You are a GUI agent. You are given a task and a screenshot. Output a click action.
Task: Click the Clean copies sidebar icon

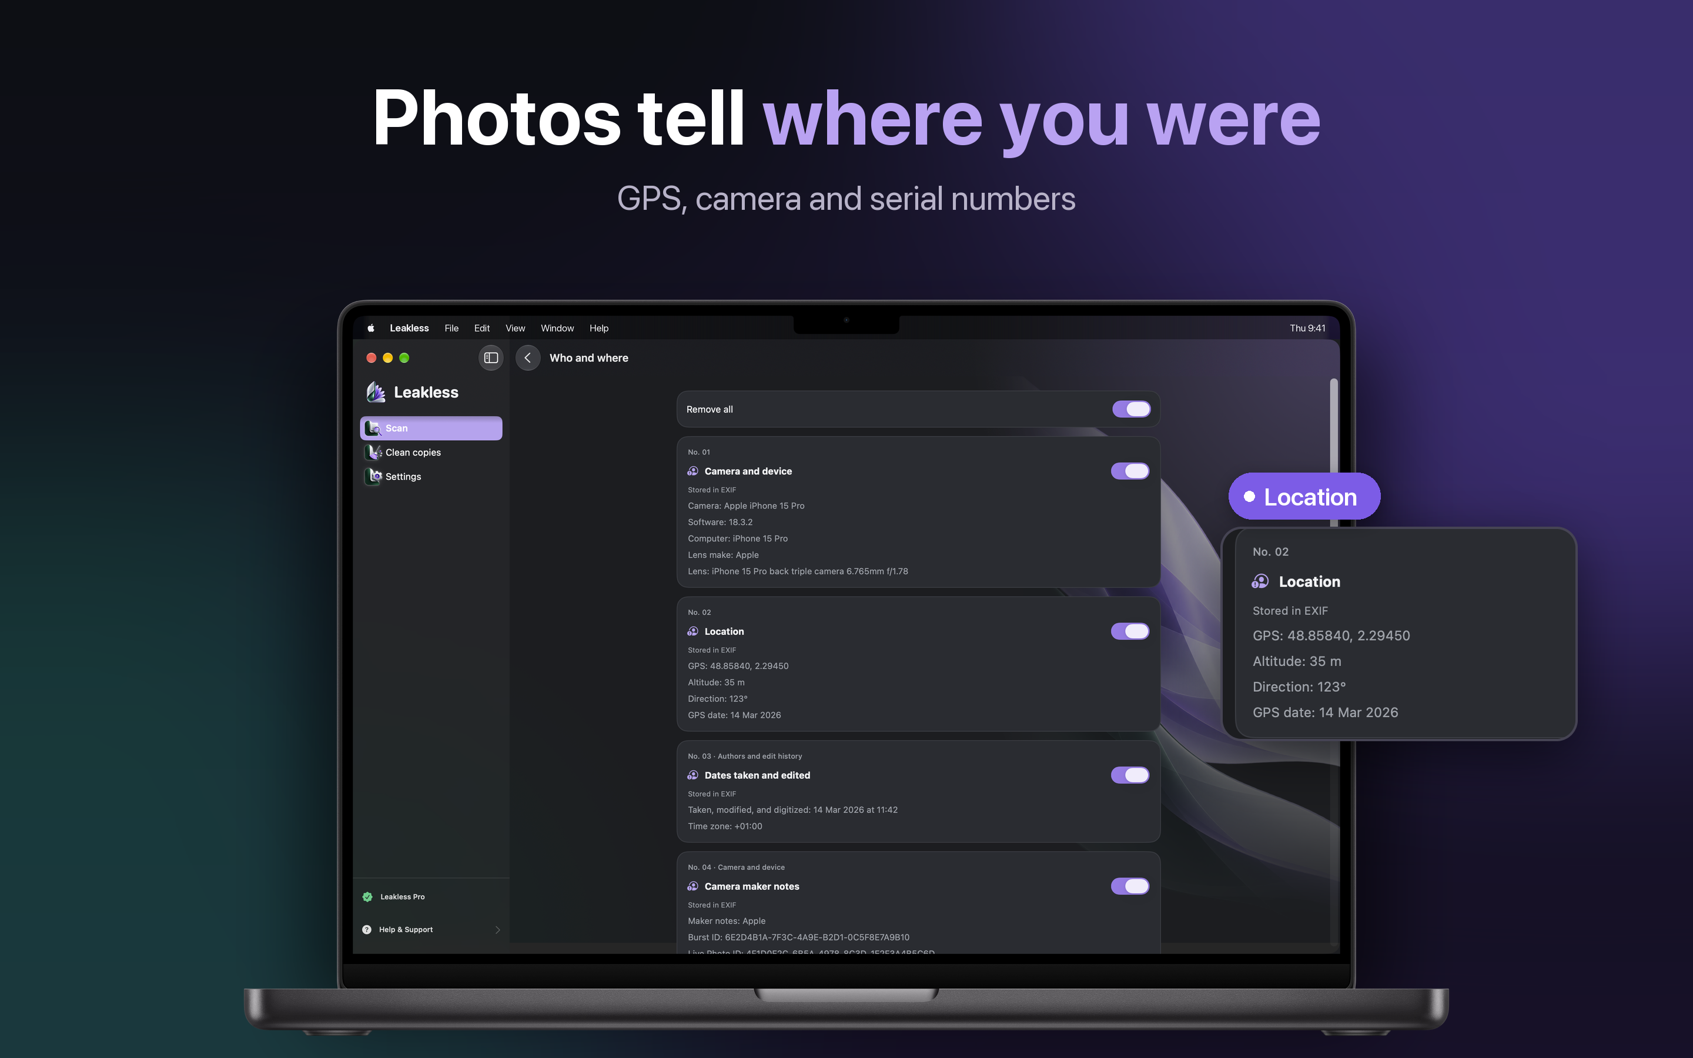(x=374, y=452)
